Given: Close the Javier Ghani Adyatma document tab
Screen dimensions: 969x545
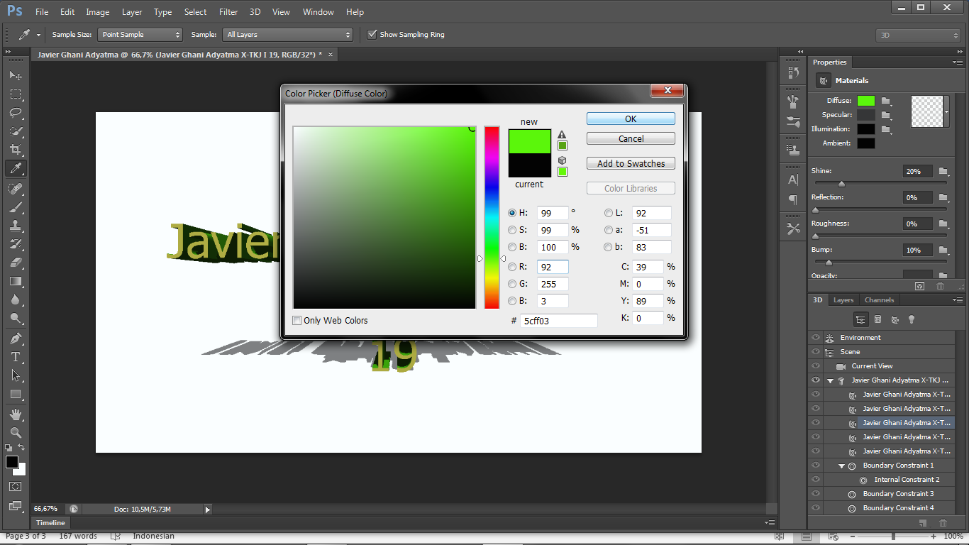Looking at the screenshot, I should pyautogui.click(x=330, y=54).
